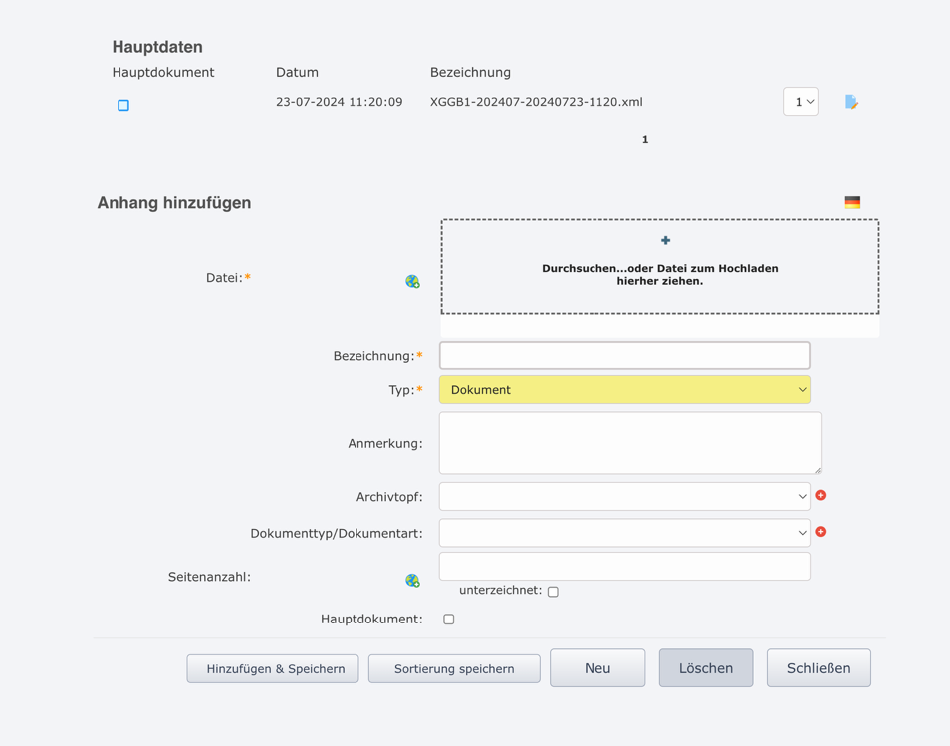Open the edit document icon for XGGB1-202407 attachment

click(x=851, y=102)
